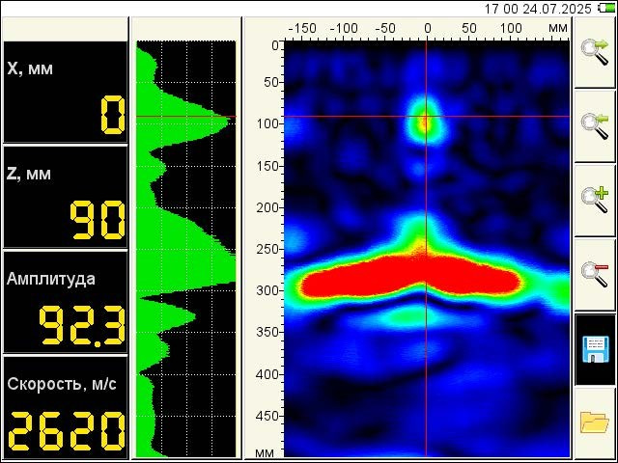Click the date and time in the status bar

[x=536, y=8]
